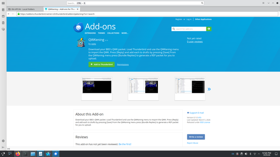Click the Support E-mail link
The height and width of the screenshot is (157, 280).
tap(196, 113)
